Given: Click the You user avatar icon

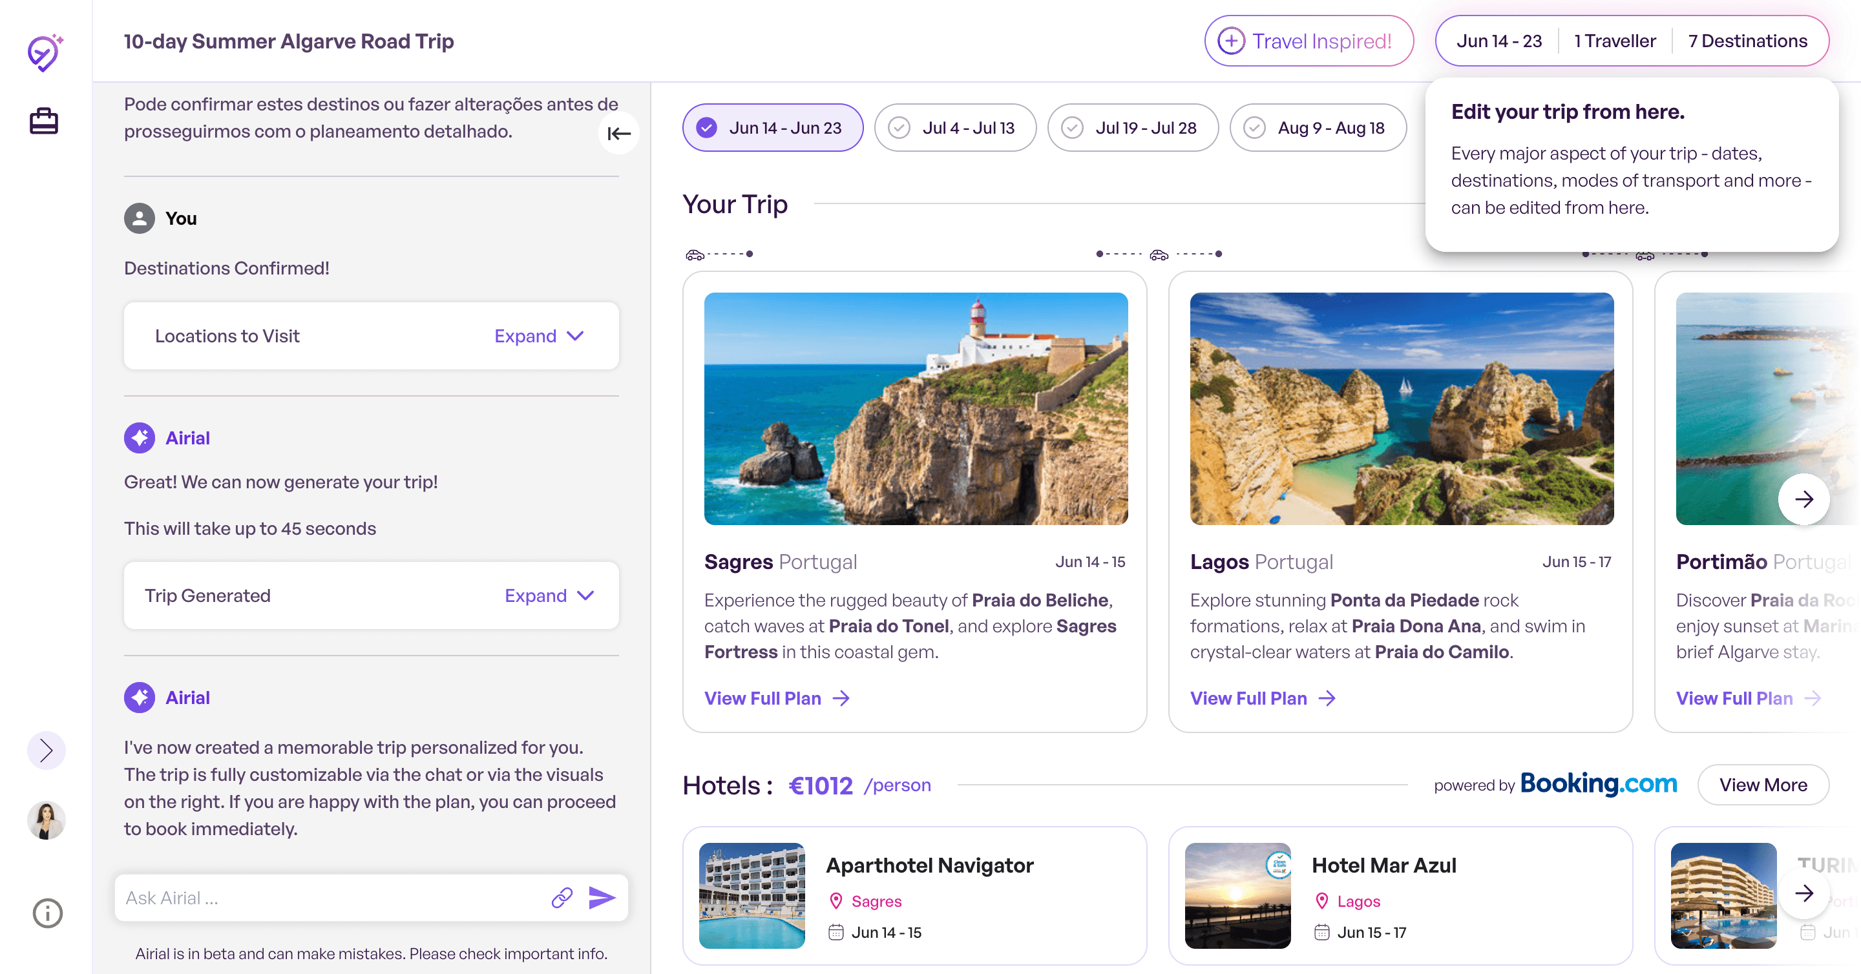Looking at the screenshot, I should (x=140, y=218).
